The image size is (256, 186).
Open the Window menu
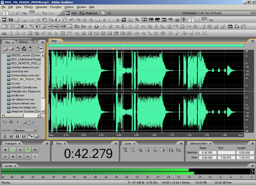click(81, 7)
